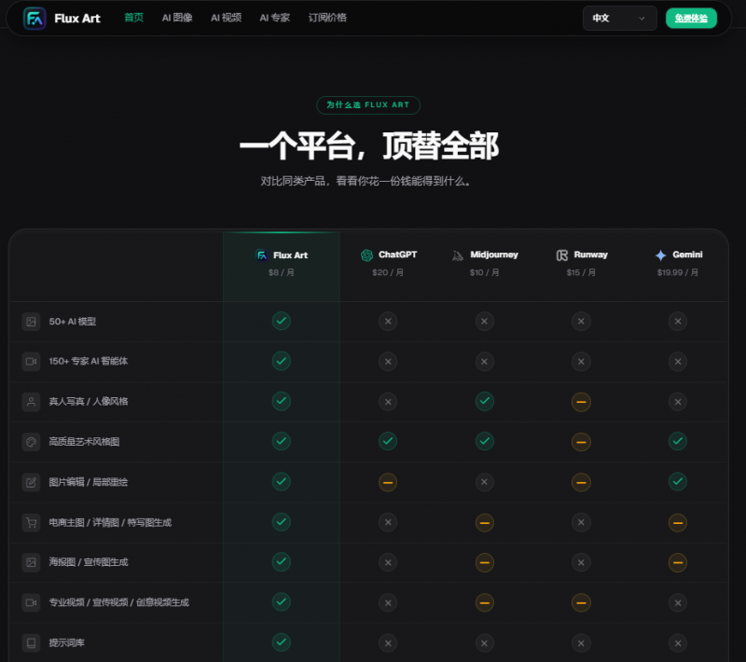Click the image icon beside 50+ AI 模型
Screen dimensions: 746x662
tap(31, 322)
